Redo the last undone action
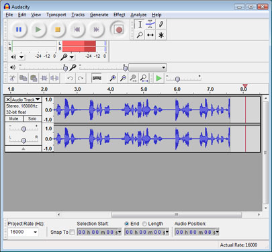Image resolution: width=272 pixels, height=252 pixels. [x=81, y=78]
